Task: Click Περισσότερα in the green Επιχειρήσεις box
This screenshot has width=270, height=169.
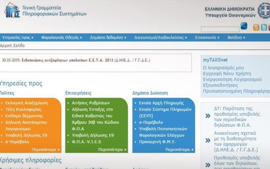Action: pos(112,150)
